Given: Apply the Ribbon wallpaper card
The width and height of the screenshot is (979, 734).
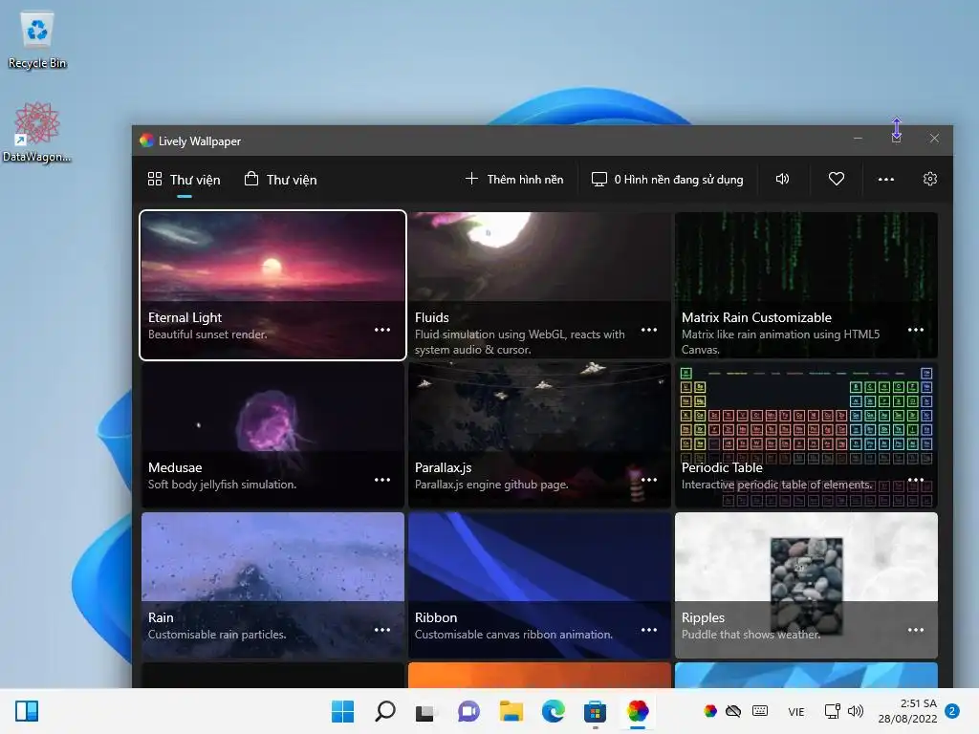Looking at the screenshot, I should [539, 586].
